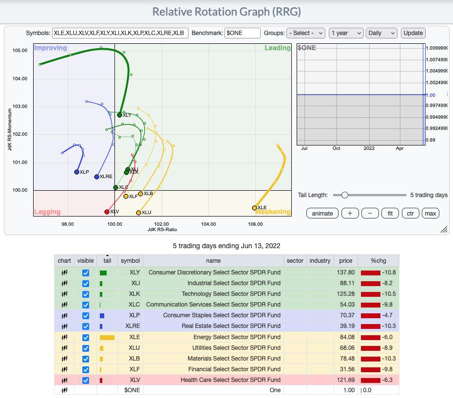Open the XLI chart icon
Screen dimensions: 453x398
[x=64, y=283]
